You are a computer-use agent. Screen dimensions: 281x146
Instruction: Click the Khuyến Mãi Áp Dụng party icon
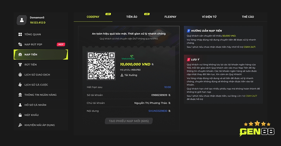coord(20,125)
